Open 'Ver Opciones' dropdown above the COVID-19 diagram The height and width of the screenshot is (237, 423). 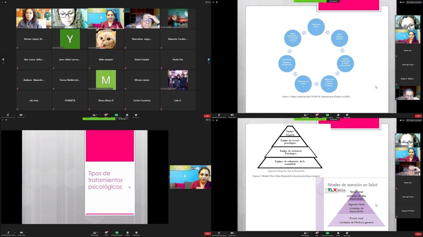[x=334, y=1]
